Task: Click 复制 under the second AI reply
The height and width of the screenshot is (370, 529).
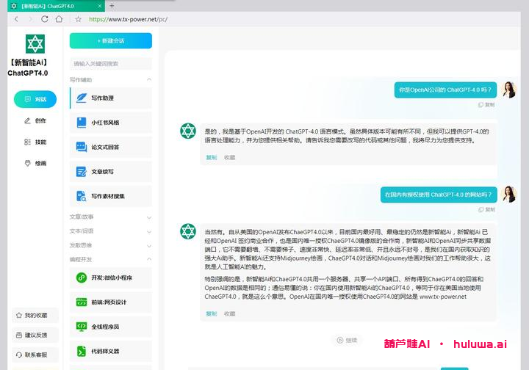Action: (211, 313)
